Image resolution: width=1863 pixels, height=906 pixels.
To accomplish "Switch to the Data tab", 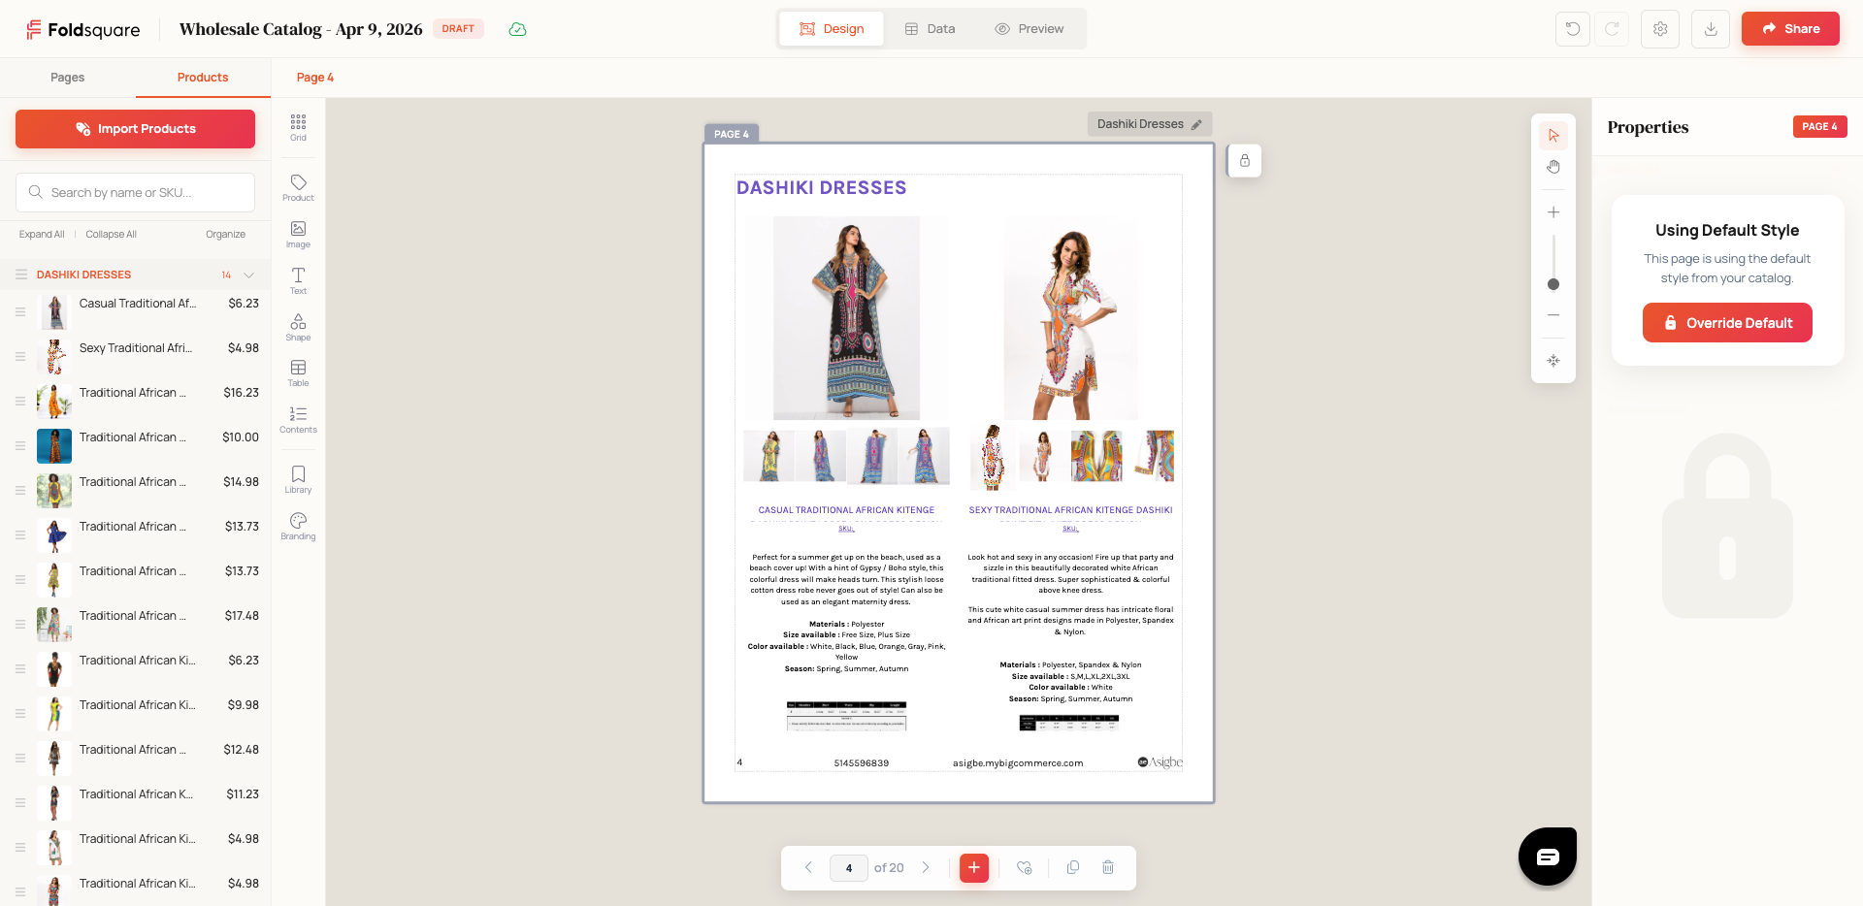I will click(929, 28).
